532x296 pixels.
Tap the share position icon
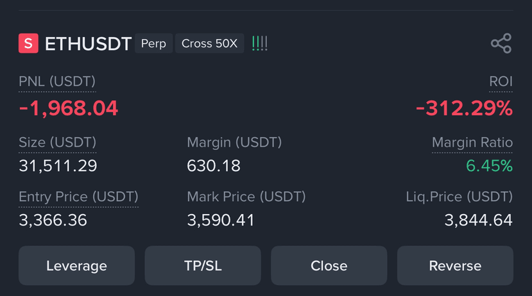(x=501, y=44)
